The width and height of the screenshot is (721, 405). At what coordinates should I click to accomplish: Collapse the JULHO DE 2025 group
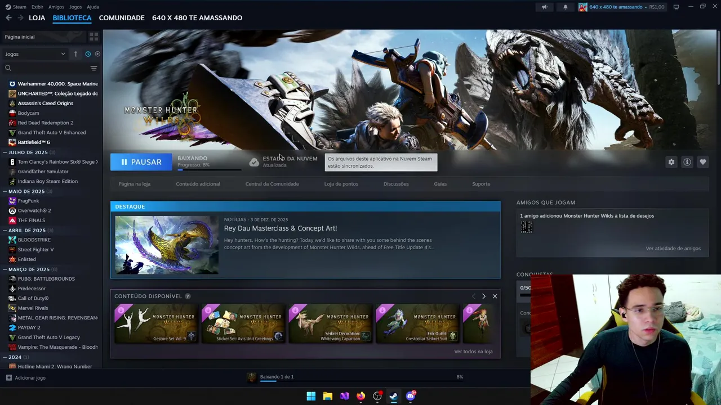[5, 152]
